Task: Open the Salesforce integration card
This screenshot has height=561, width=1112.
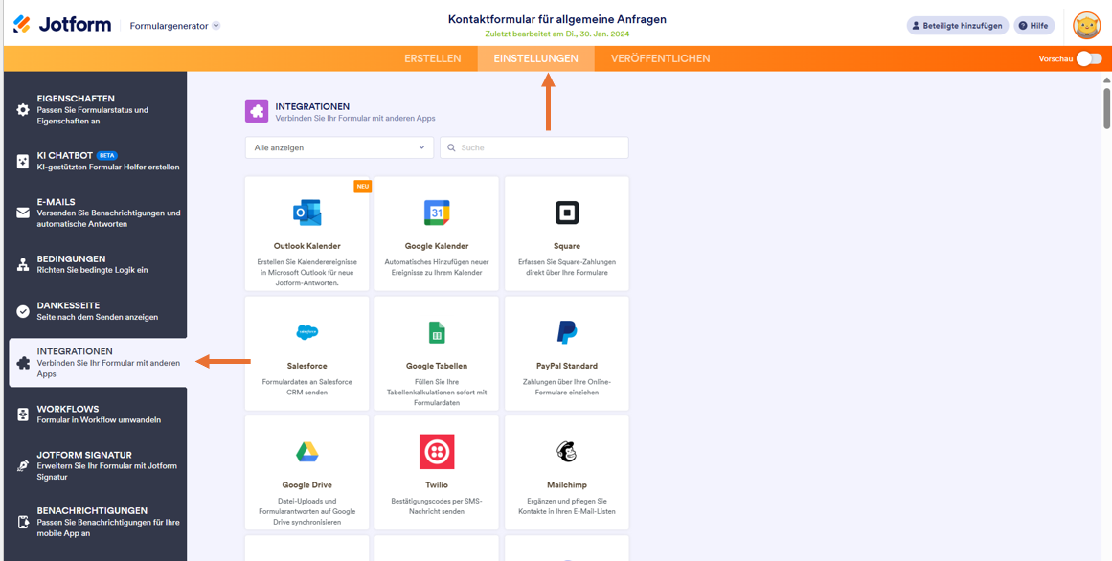Action: pyautogui.click(x=306, y=353)
